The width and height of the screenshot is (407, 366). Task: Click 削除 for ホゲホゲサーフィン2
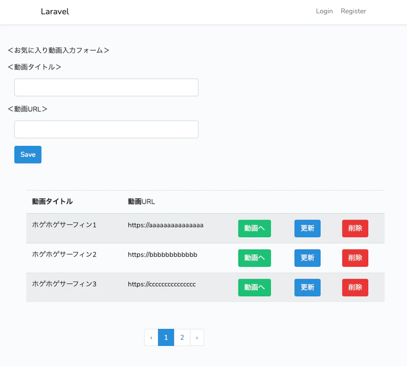[x=355, y=258]
